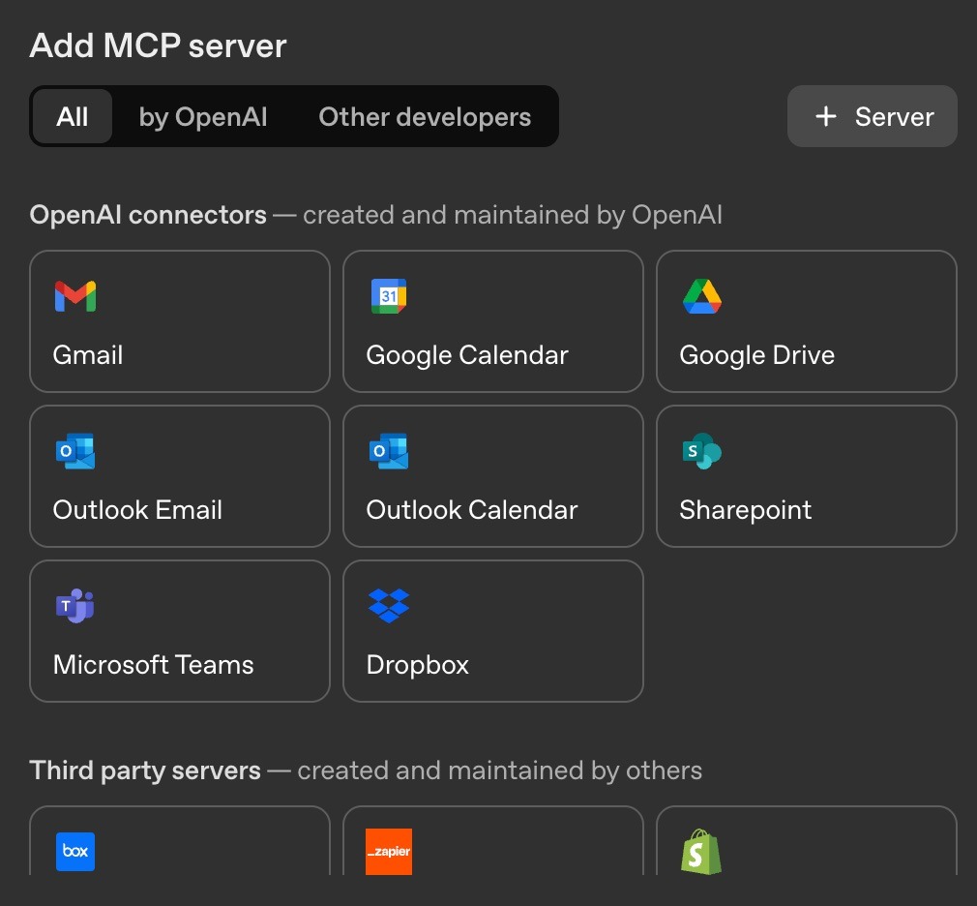
Task: Click the Server button to add one
Action: point(872,116)
